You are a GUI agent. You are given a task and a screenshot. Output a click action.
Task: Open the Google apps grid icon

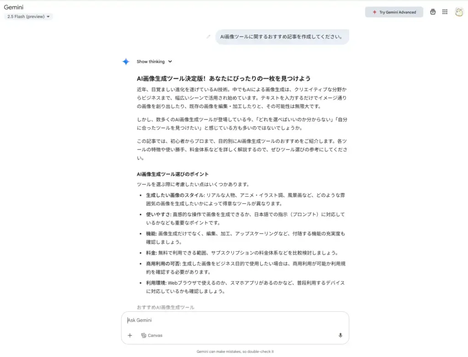(445, 11)
